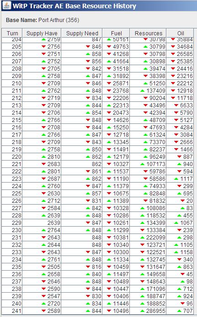Click Resources value 51250

[157, 83]
